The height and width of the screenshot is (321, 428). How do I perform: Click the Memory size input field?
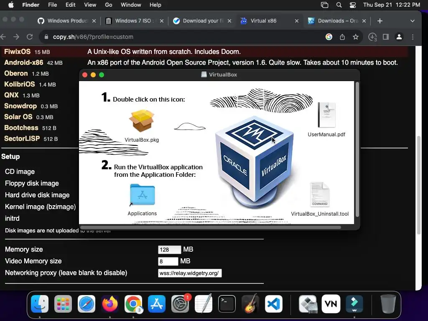(x=169, y=250)
